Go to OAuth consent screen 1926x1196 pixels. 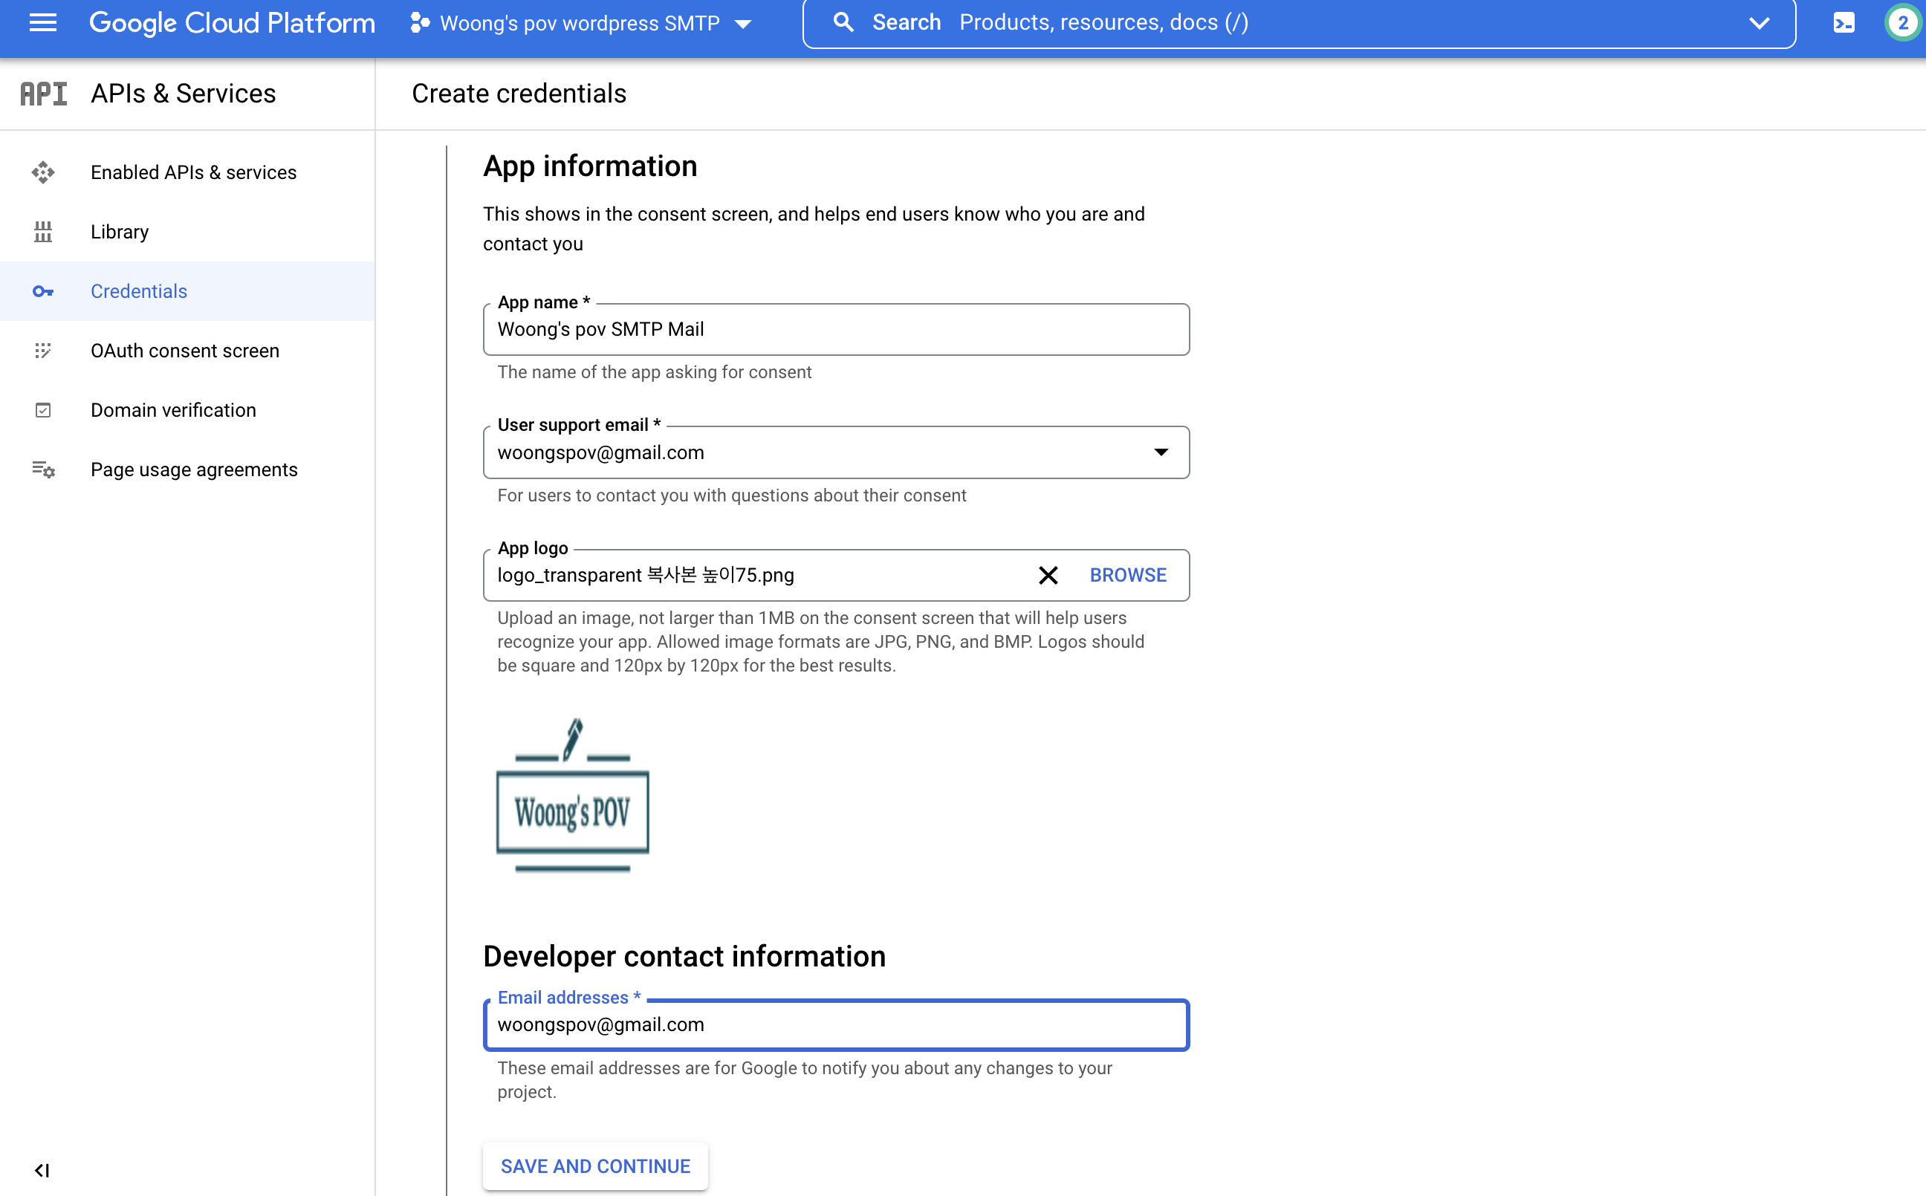pos(184,351)
